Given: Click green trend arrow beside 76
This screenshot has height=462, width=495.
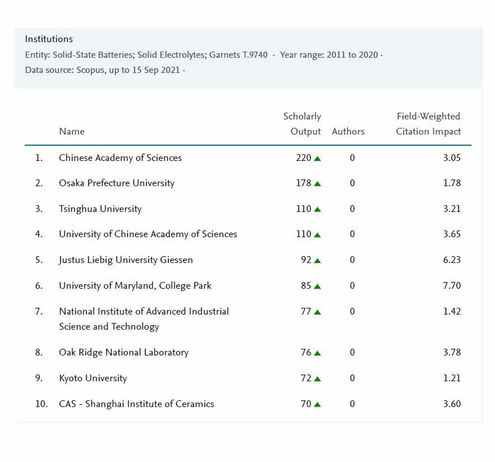Looking at the screenshot, I should pos(318,353).
